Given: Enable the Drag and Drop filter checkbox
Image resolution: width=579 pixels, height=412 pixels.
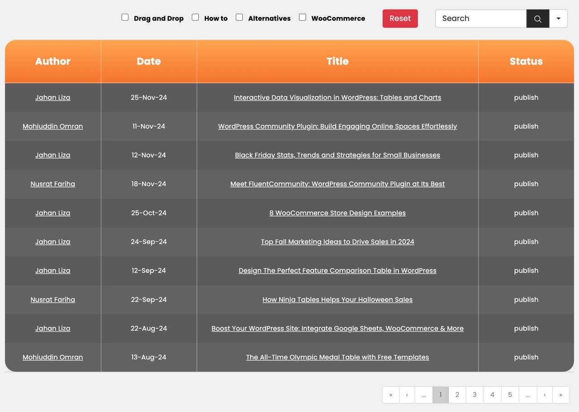Looking at the screenshot, I should pyautogui.click(x=125, y=17).
